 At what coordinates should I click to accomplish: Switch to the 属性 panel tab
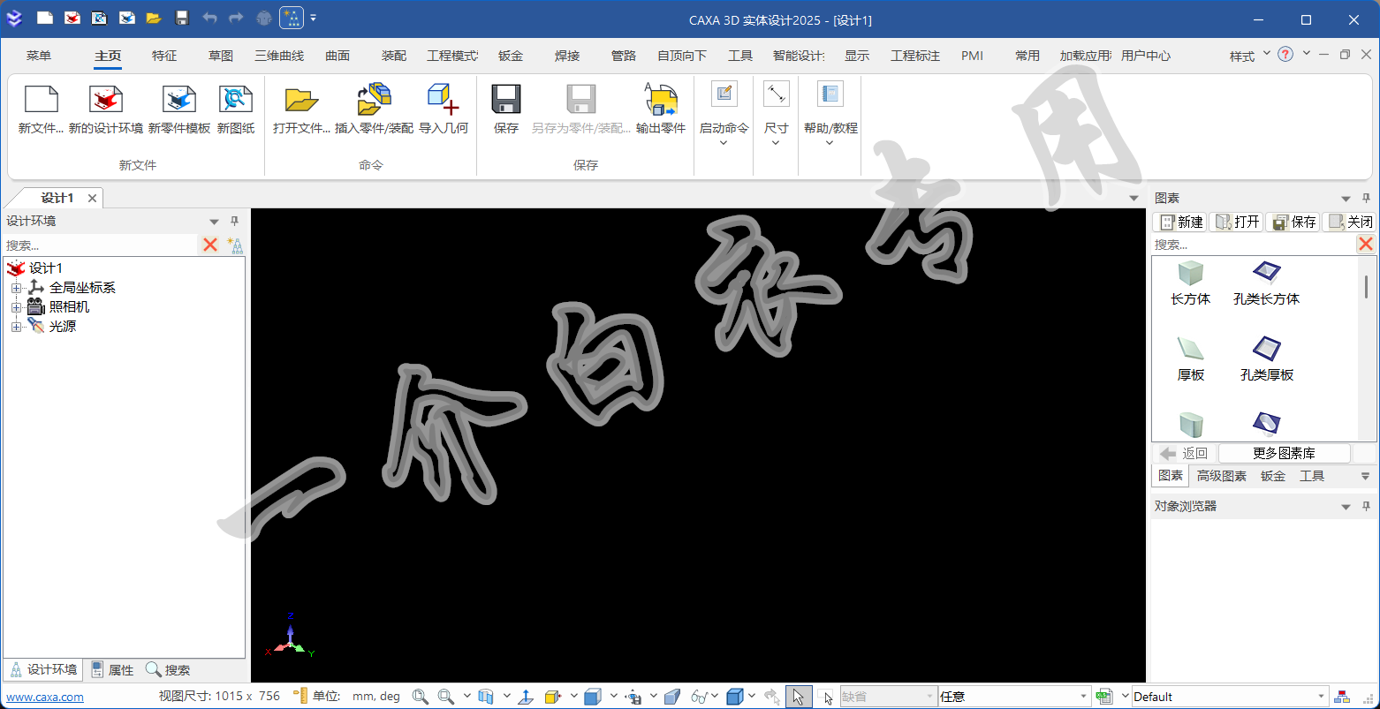pos(112,670)
